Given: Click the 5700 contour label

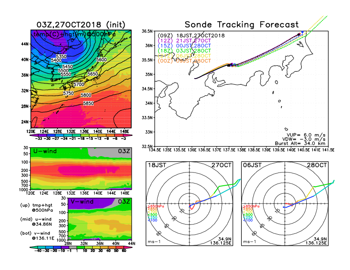Looking at the screenshot, I should 79,84.
